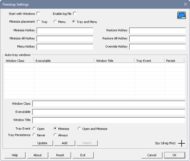Viewport: 190px width, 161px height.
Task: Click the Reset button
Action: tap(60, 155)
